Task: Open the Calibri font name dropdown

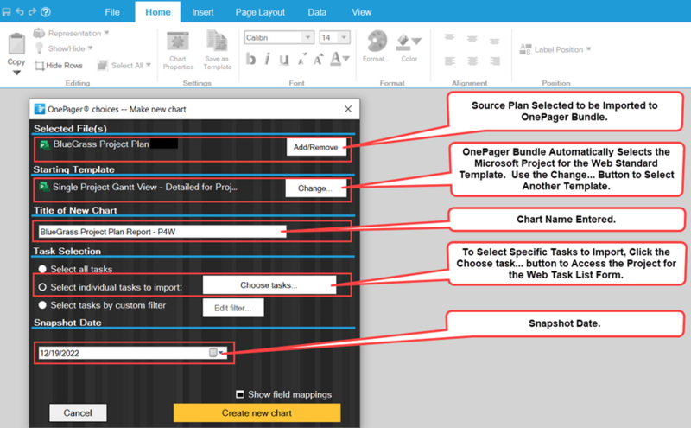Action: point(308,37)
